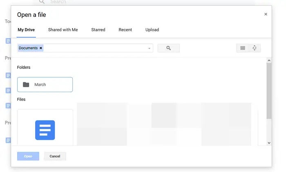Go to the Starred tab
The width and height of the screenshot is (286, 172).
(x=98, y=30)
